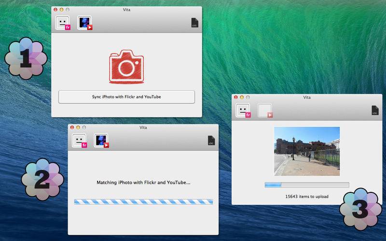This screenshot has height=241, width=386.
Task: Close the uploading Vita window
Action: tap(236, 97)
